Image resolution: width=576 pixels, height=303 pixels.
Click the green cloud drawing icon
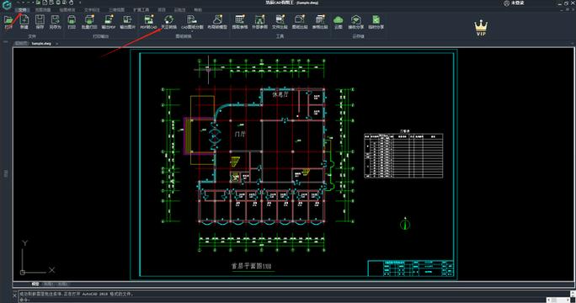coord(339,22)
